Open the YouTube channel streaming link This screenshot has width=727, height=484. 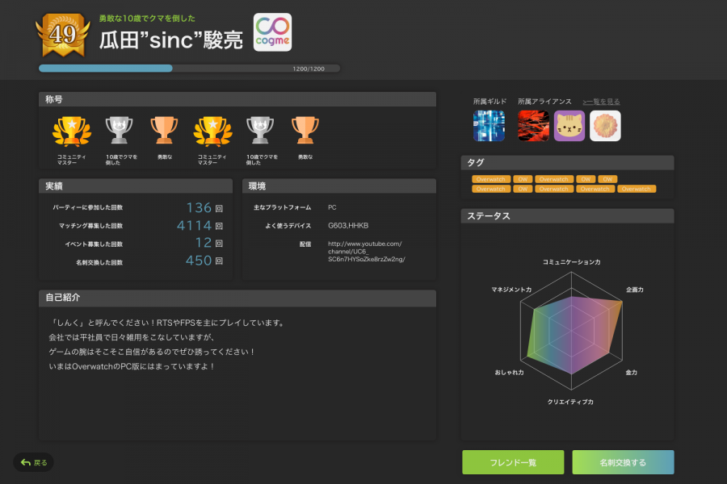(366, 252)
